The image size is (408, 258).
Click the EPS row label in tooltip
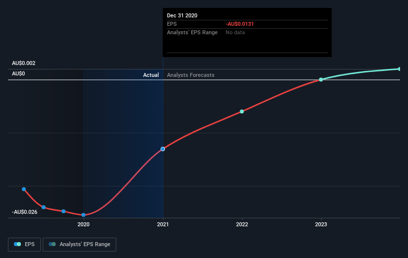pyautogui.click(x=172, y=24)
